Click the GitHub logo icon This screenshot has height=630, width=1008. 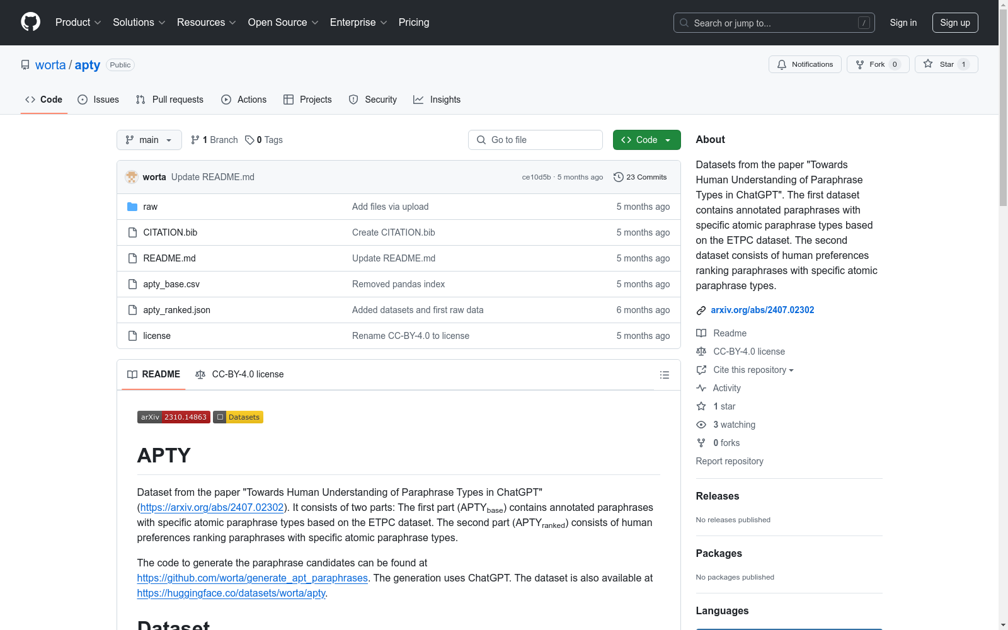click(30, 22)
